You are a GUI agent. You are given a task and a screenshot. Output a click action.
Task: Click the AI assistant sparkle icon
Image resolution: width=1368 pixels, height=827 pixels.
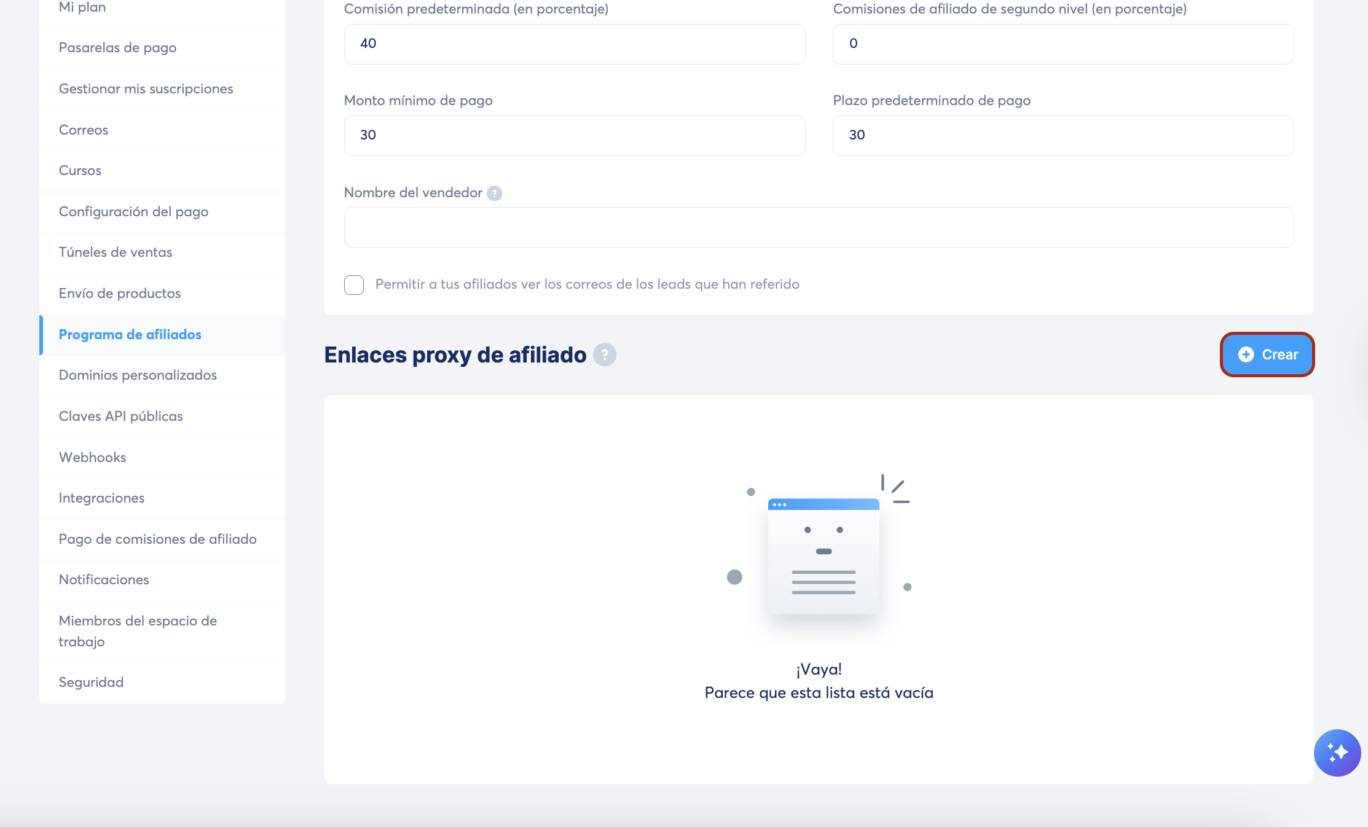point(1337,753)
